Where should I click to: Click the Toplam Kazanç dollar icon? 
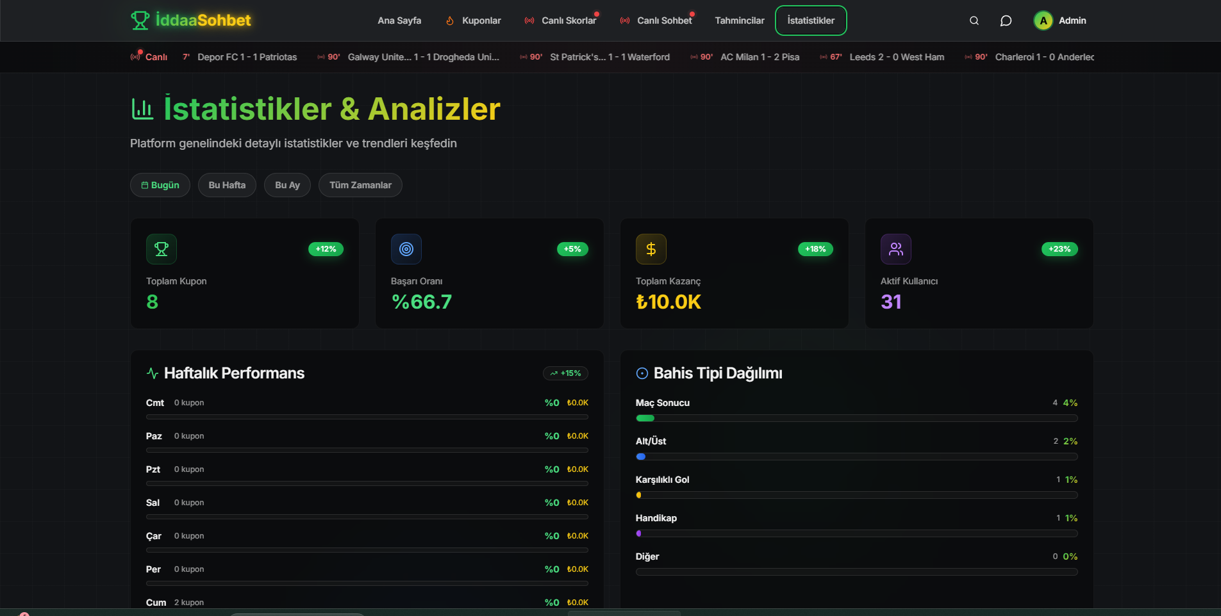coord(651,249)
